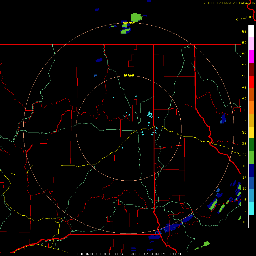Click the light green 22 kft legend swatch
The height and width of the screenshot is (256, 256).
click(251, 158)
